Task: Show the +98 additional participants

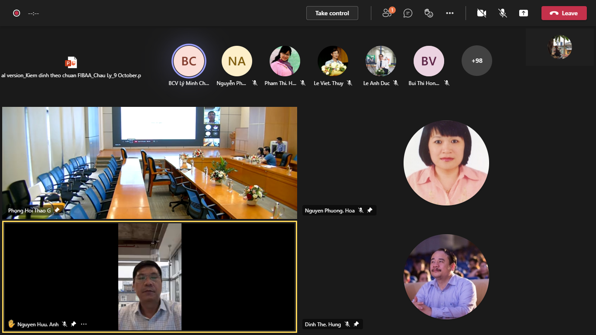Action: [477, 61]
